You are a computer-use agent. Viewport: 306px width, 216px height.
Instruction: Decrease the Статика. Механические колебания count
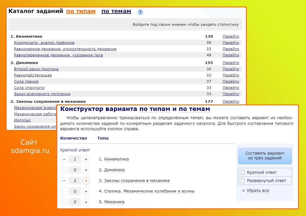point(64,191)
